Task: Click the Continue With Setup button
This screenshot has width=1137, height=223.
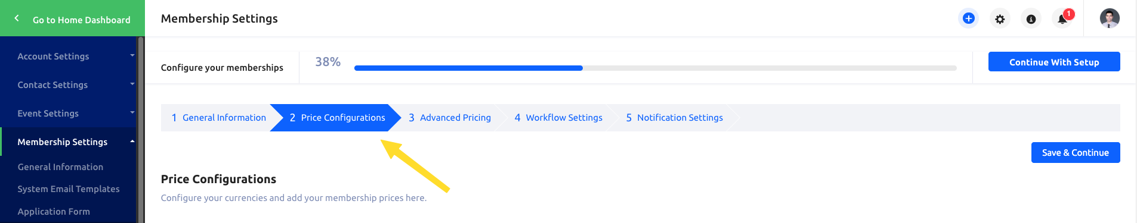Action: 1054,62
